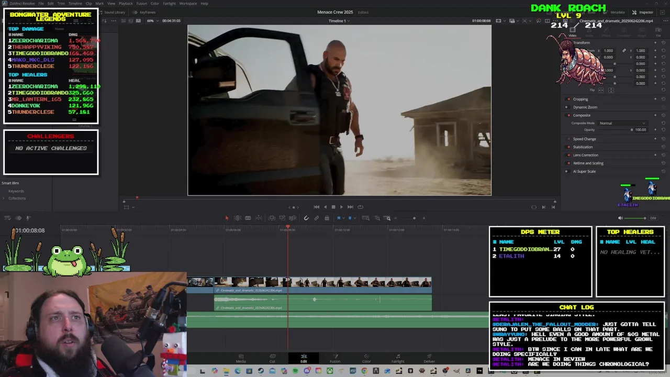Expand Keywords under Smart Bins
670x377 pixels.
(x=16, y=191)
